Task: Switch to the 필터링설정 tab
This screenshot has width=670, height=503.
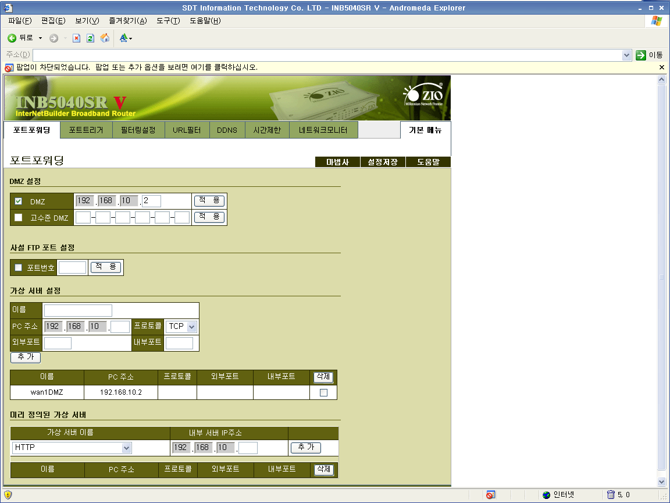Action: point(138,130)
